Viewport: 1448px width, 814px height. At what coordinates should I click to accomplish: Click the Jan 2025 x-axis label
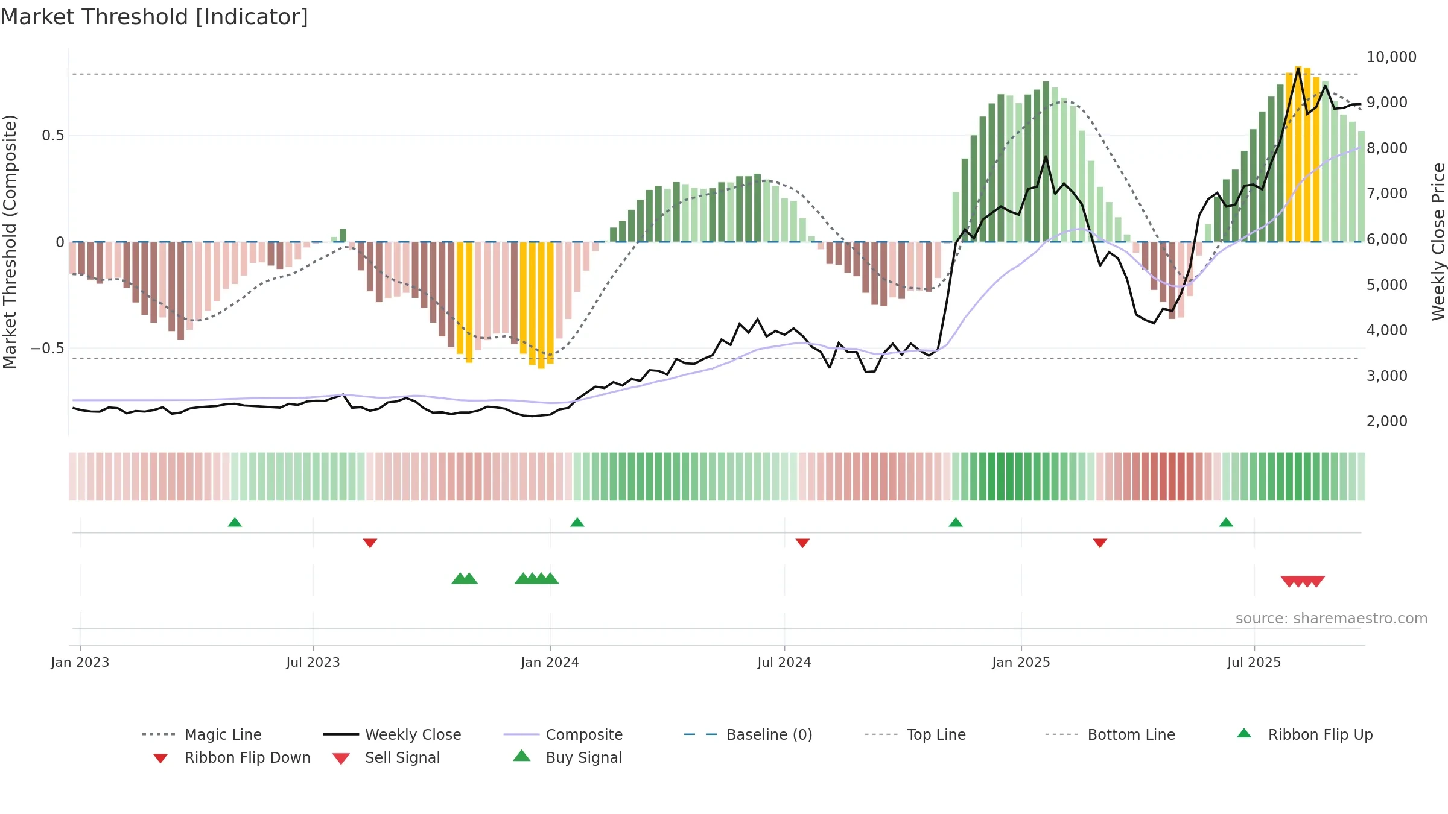[1021, 663]
